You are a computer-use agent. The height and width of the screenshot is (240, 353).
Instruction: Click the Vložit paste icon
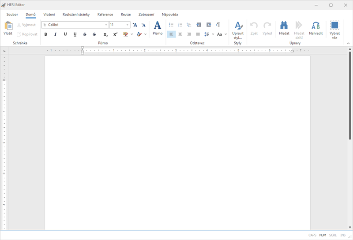[8, 26]
